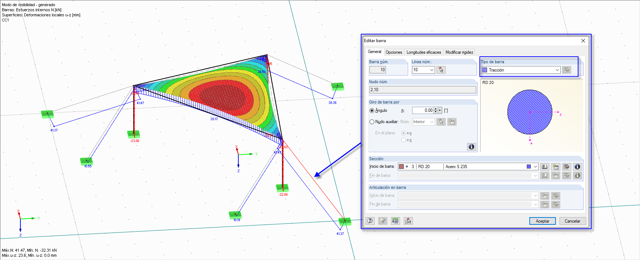Click 'Máx.N: 41.47, Mín. N: -32.31 kN' text

(x=29, y=250)
